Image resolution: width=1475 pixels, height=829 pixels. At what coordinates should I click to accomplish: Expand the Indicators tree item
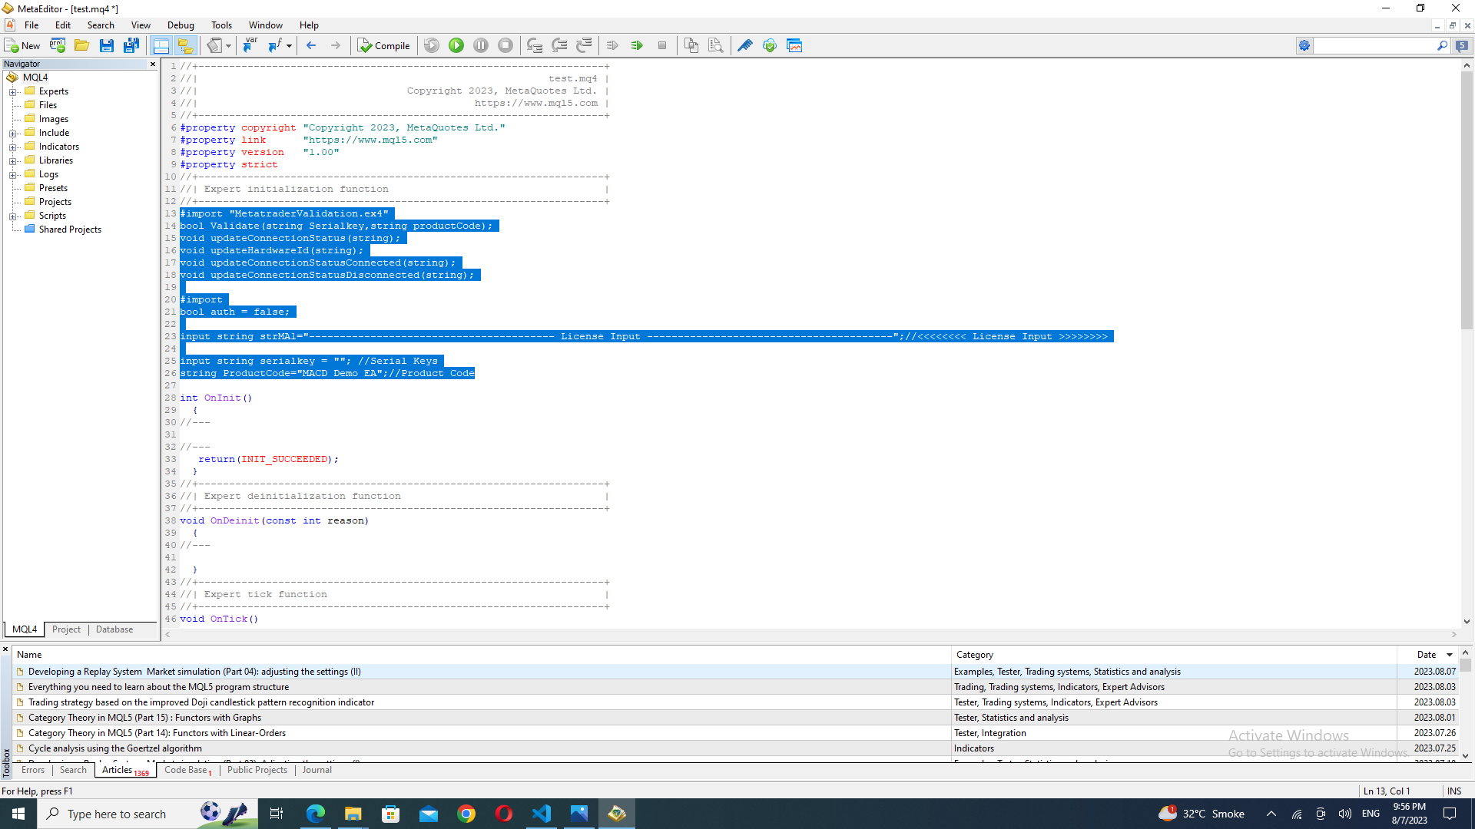12,146
